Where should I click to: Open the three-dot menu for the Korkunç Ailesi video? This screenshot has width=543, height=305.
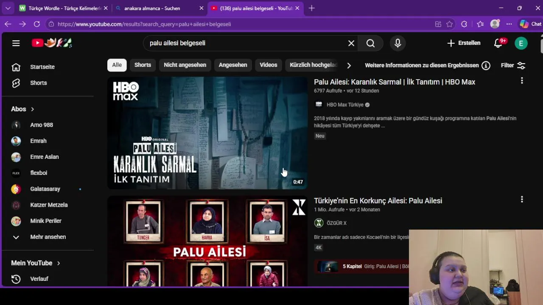click(522, 199)
